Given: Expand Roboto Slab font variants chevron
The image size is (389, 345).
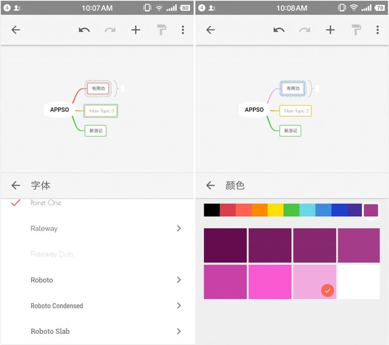Looking at the screenshot, I should 179,331.
